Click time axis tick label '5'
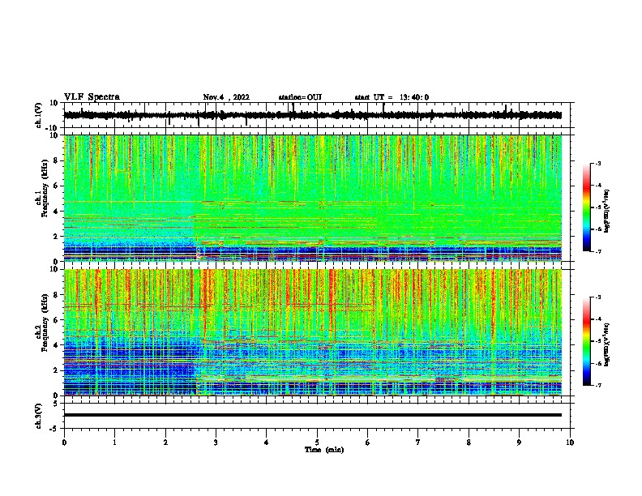The height and width of the screenshot is (496, 642). 317,443
